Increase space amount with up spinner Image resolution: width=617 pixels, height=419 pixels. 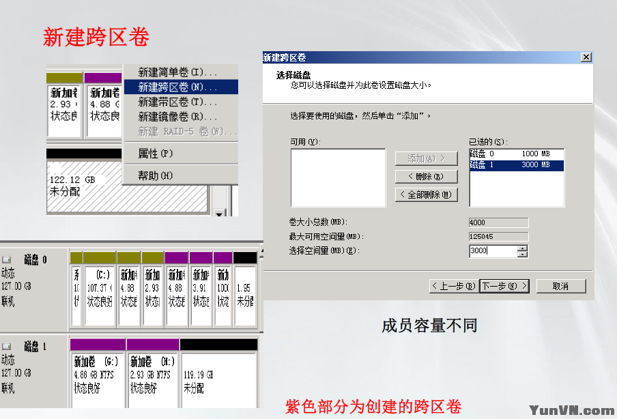523,248
